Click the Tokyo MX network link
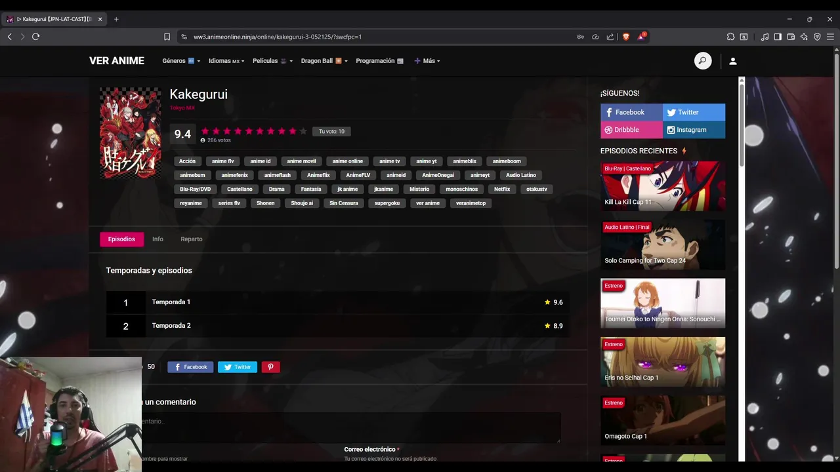Image resolution: width=840 pixels, height=472 pixels. [x=182, y=108]
